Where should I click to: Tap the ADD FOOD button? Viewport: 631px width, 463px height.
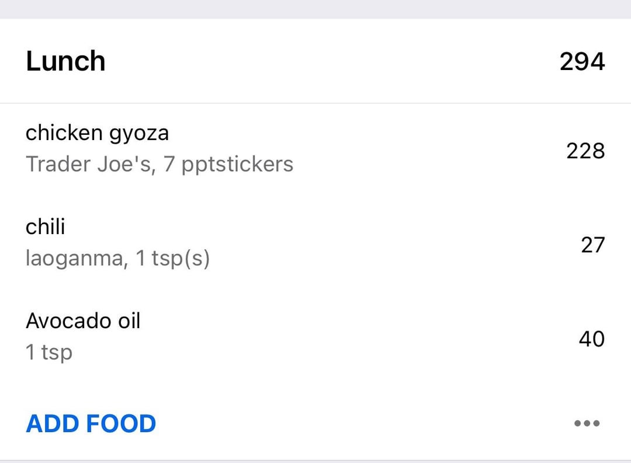91,423
